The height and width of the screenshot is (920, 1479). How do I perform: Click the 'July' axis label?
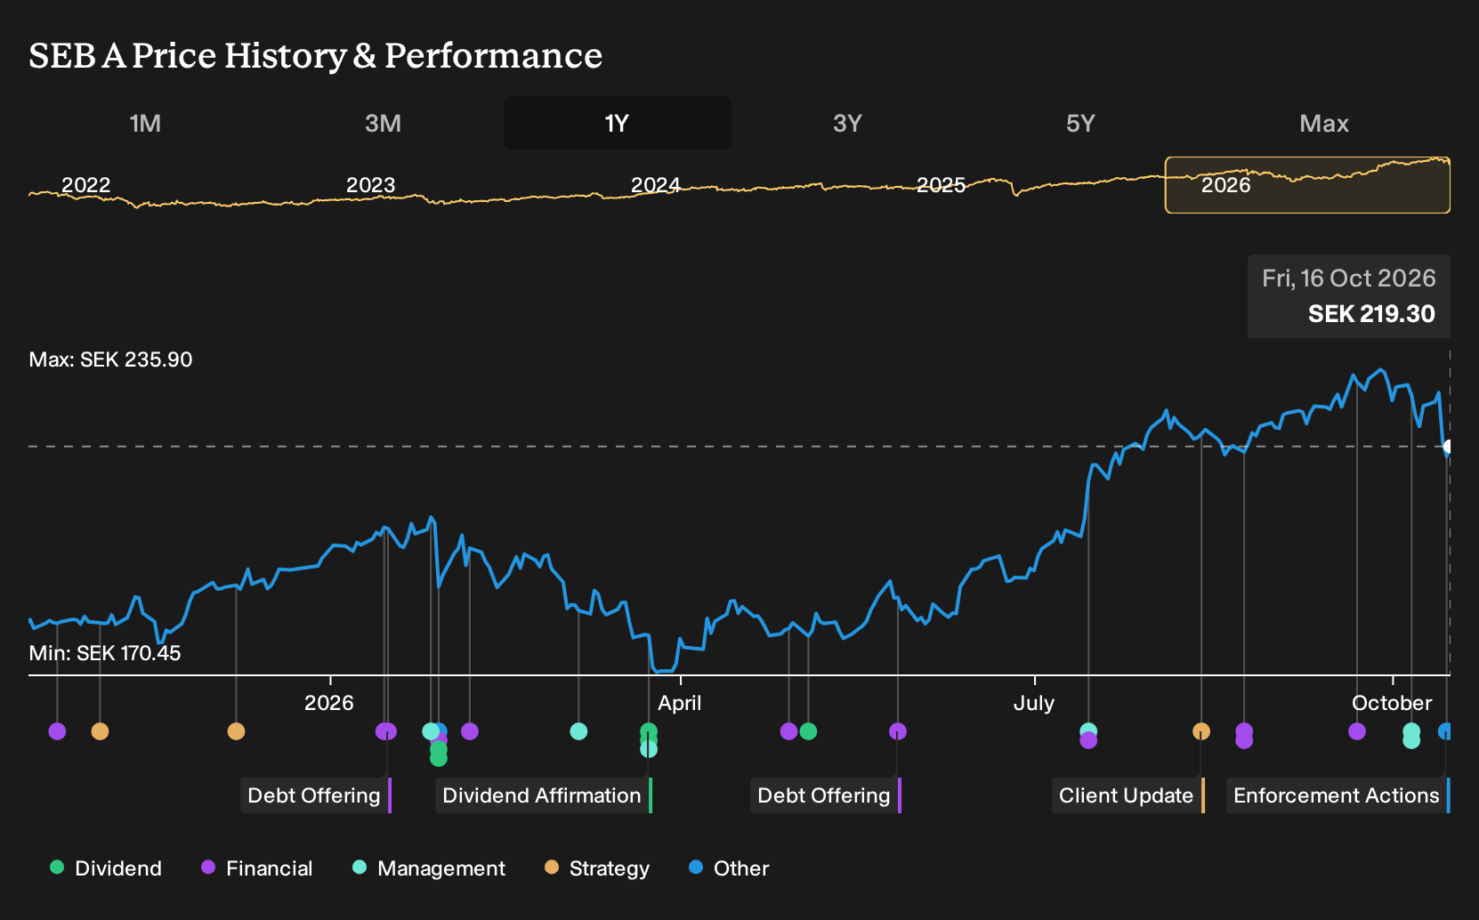[x=1034, y=703]
